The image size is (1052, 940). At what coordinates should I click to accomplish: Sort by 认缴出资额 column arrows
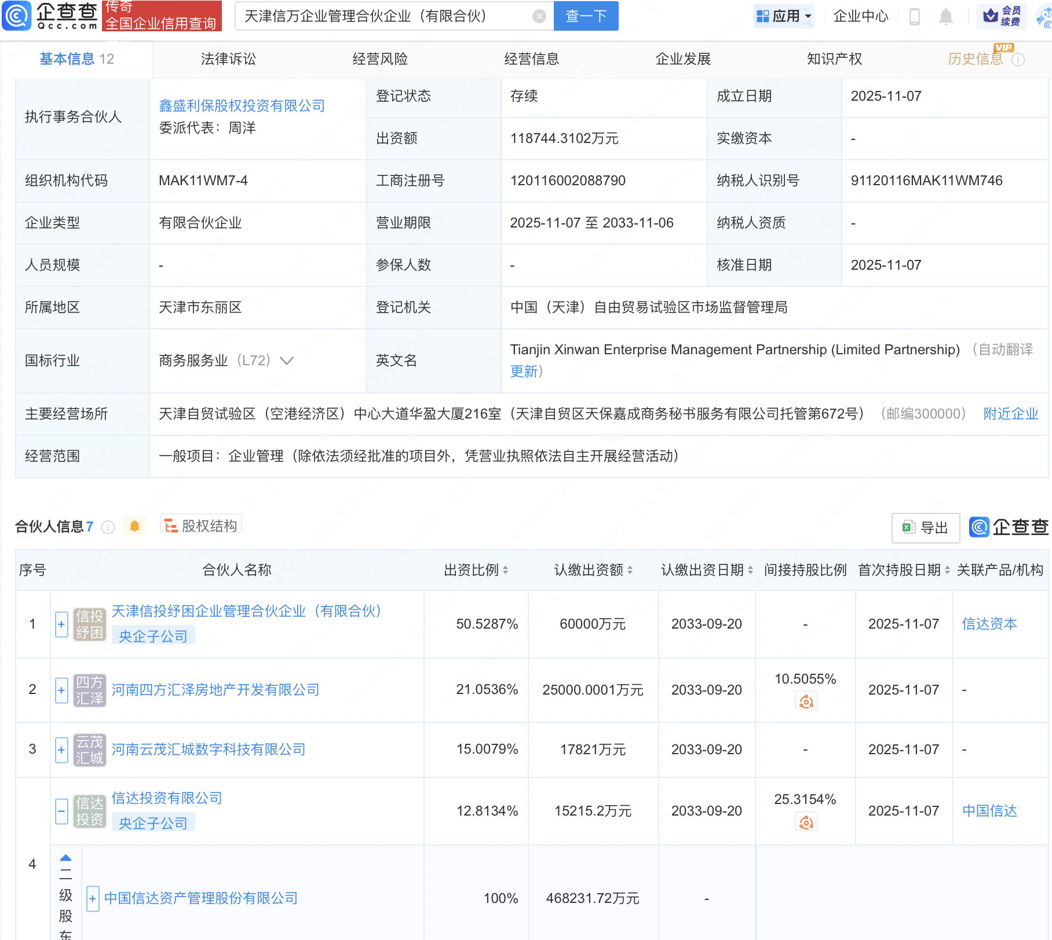pos(630,570)
